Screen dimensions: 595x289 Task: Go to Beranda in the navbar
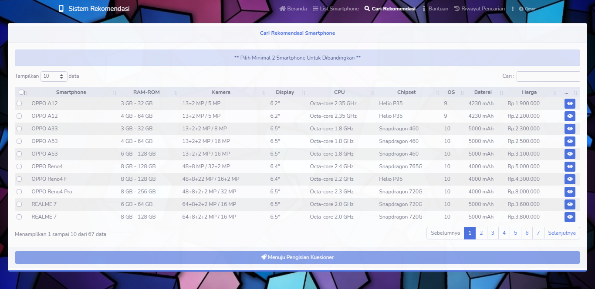[x=293, y=9]
